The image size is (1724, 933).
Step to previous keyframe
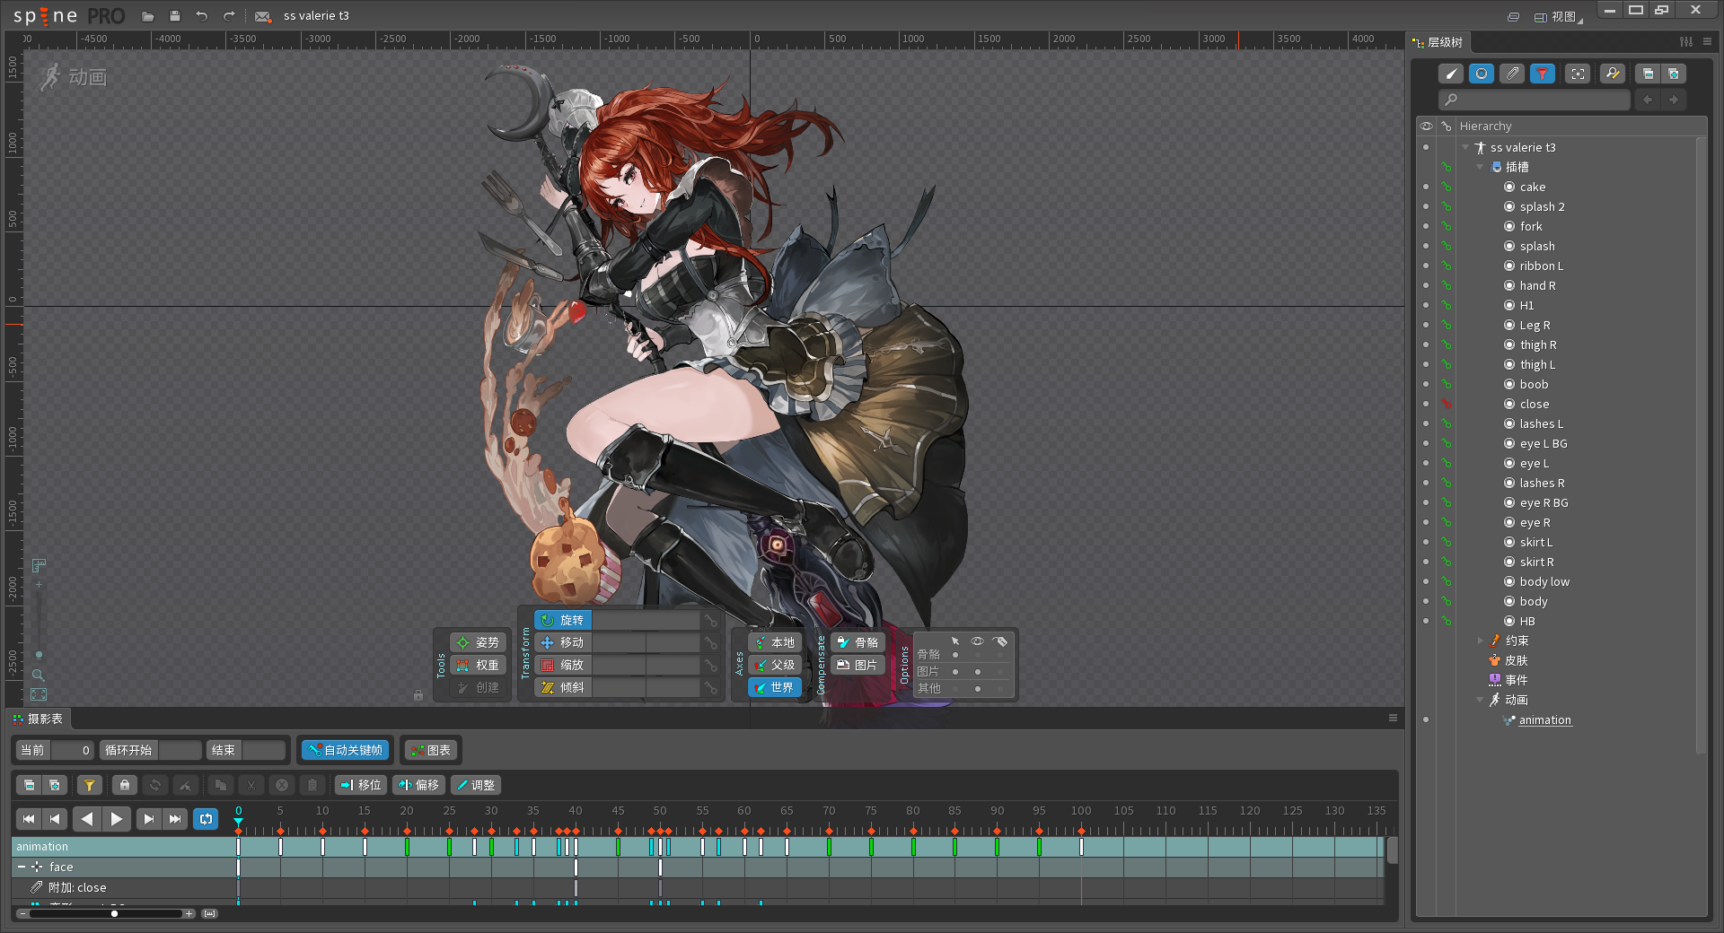[x=55, y=818]
